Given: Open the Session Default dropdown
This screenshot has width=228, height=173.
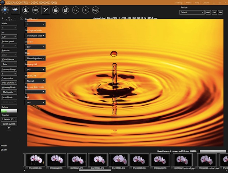Looking at the screenshot, I should click(192, 13).
